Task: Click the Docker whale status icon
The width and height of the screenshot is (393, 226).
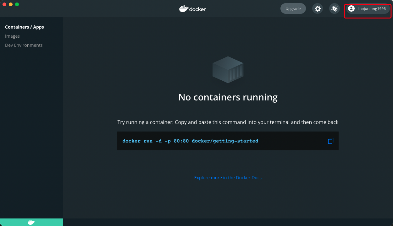Action: coord(31,222)
